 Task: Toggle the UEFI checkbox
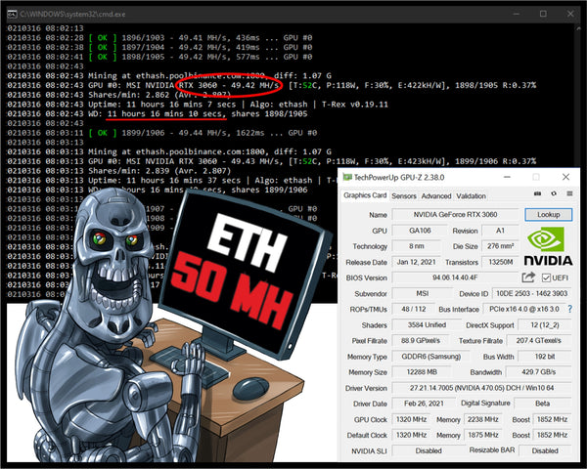click(546, 277)
